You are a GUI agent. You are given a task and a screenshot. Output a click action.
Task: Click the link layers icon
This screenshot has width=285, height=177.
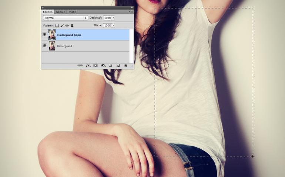(80, 66)
